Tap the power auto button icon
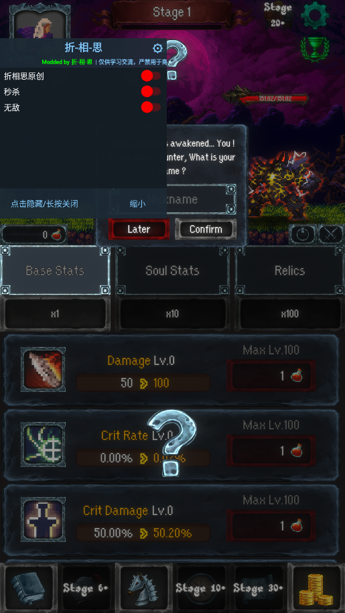The image size is (345, 613). tap(303, 234)
